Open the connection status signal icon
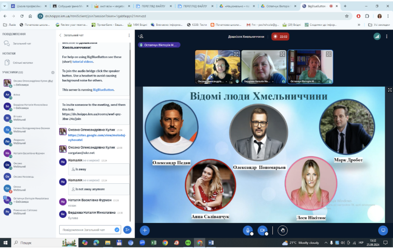393x249 pixels. [x=377, y=36]
